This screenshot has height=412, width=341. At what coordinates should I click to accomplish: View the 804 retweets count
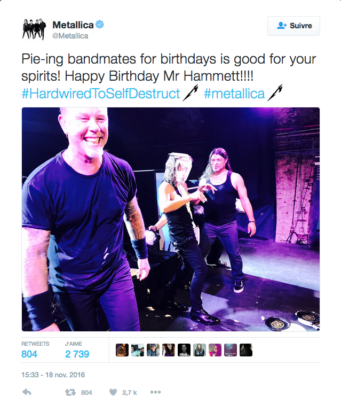click(29, 354)
